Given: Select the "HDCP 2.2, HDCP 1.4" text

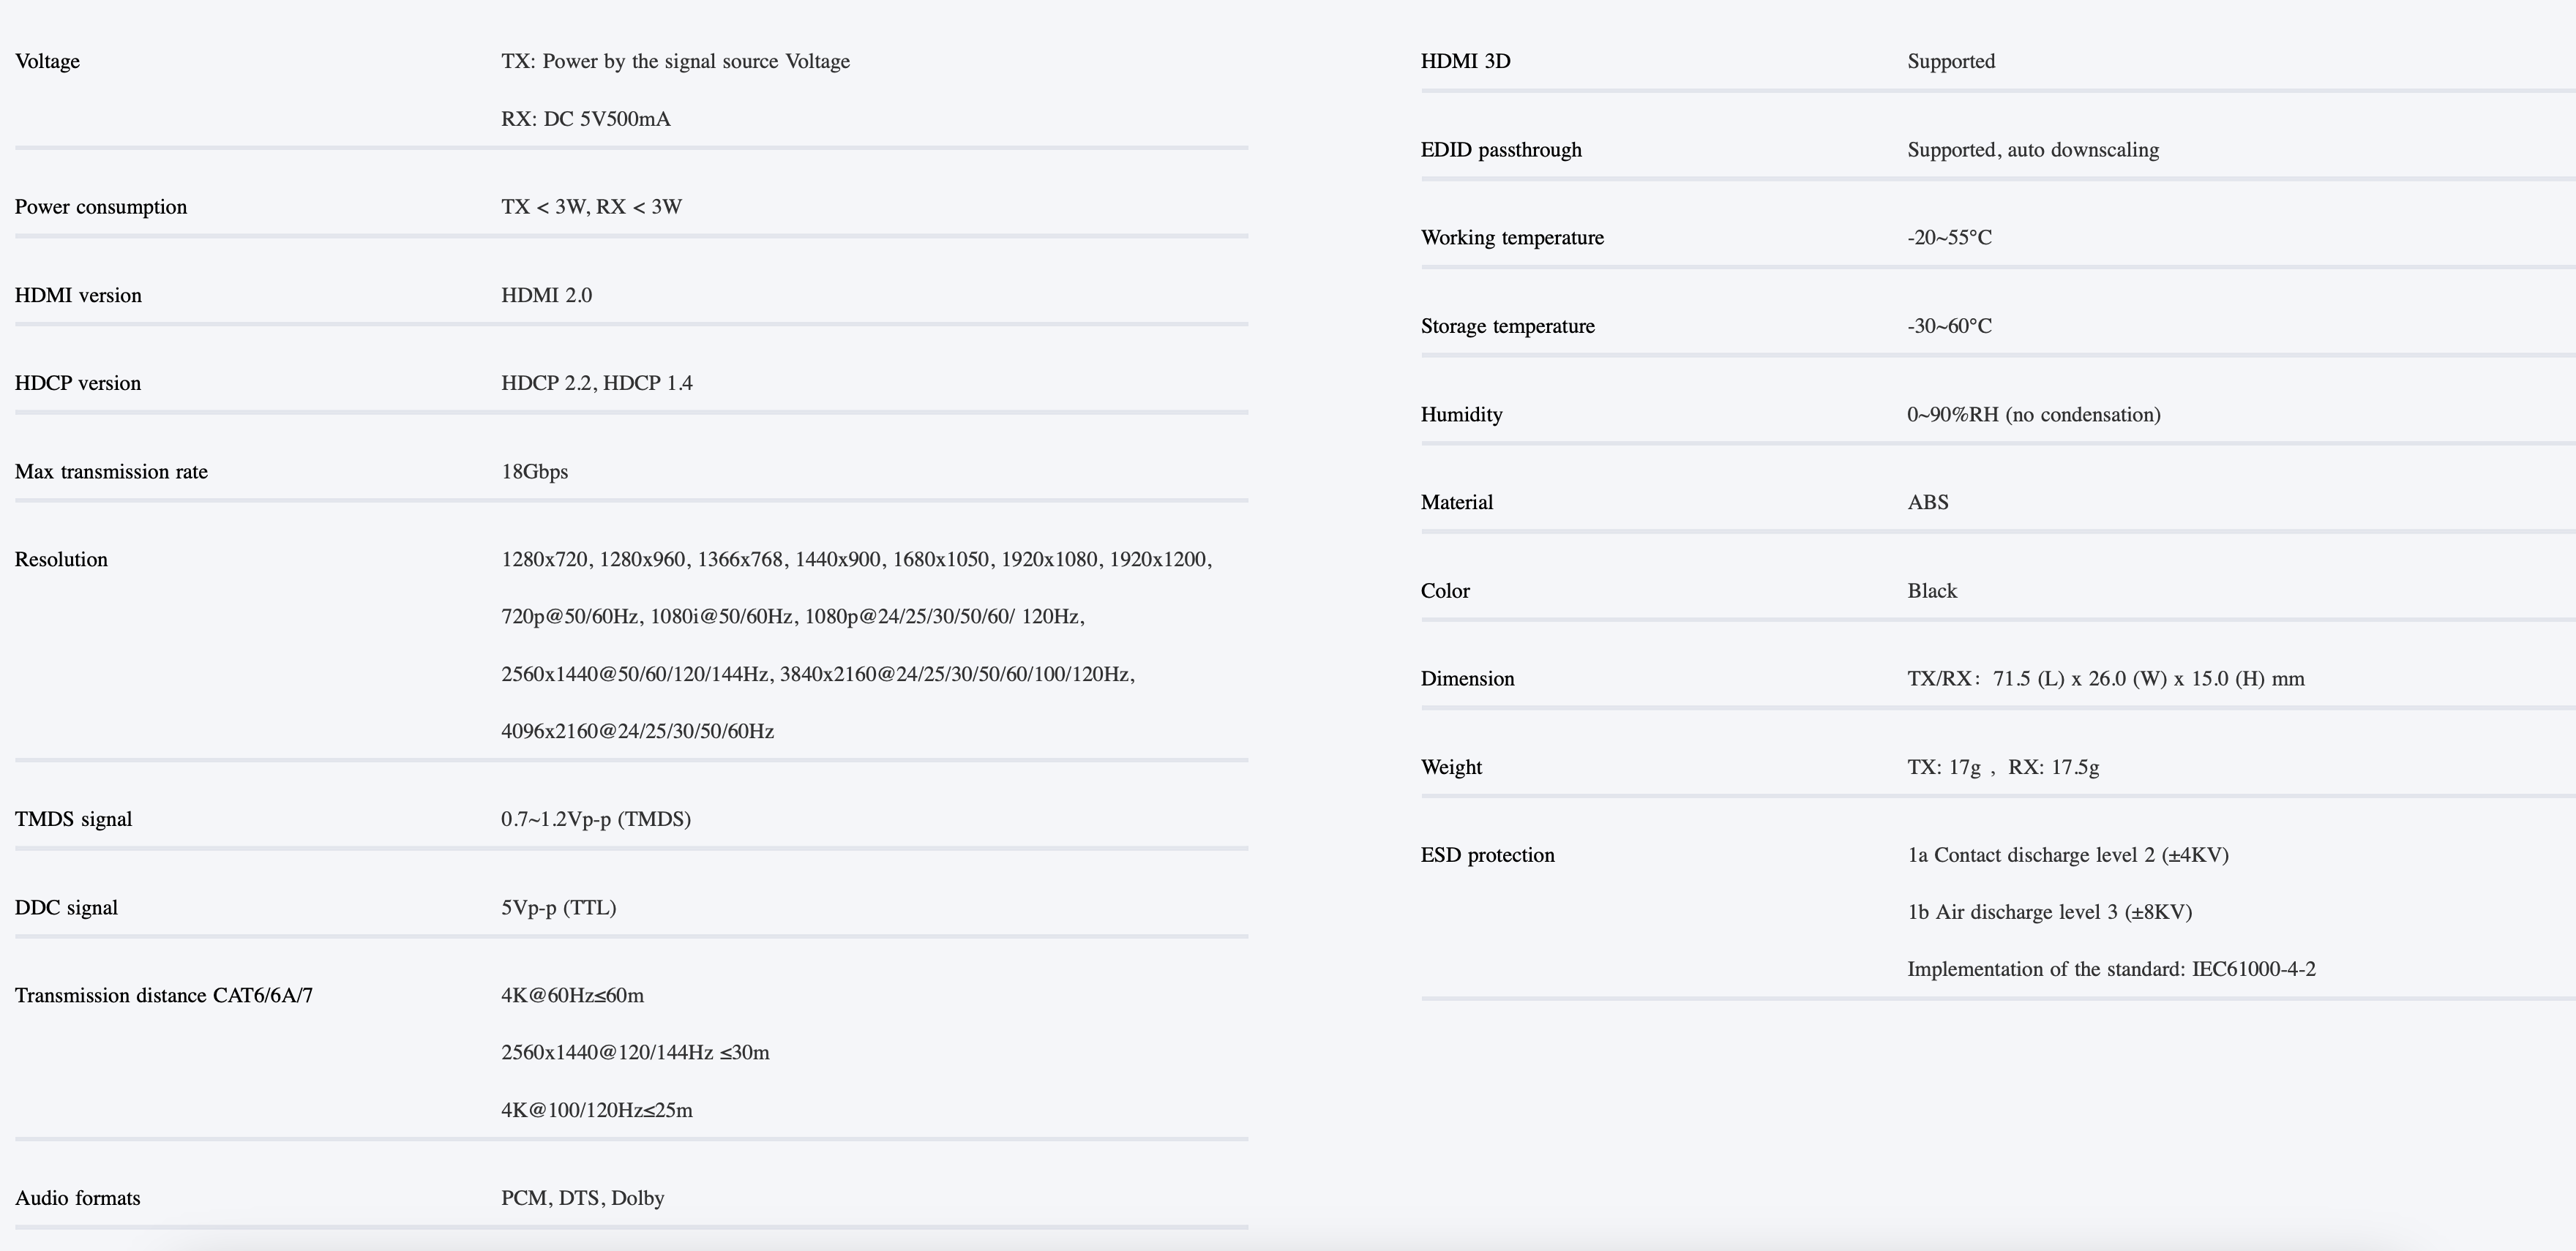Looking at the screenshot, I should [x=596, y=383].
